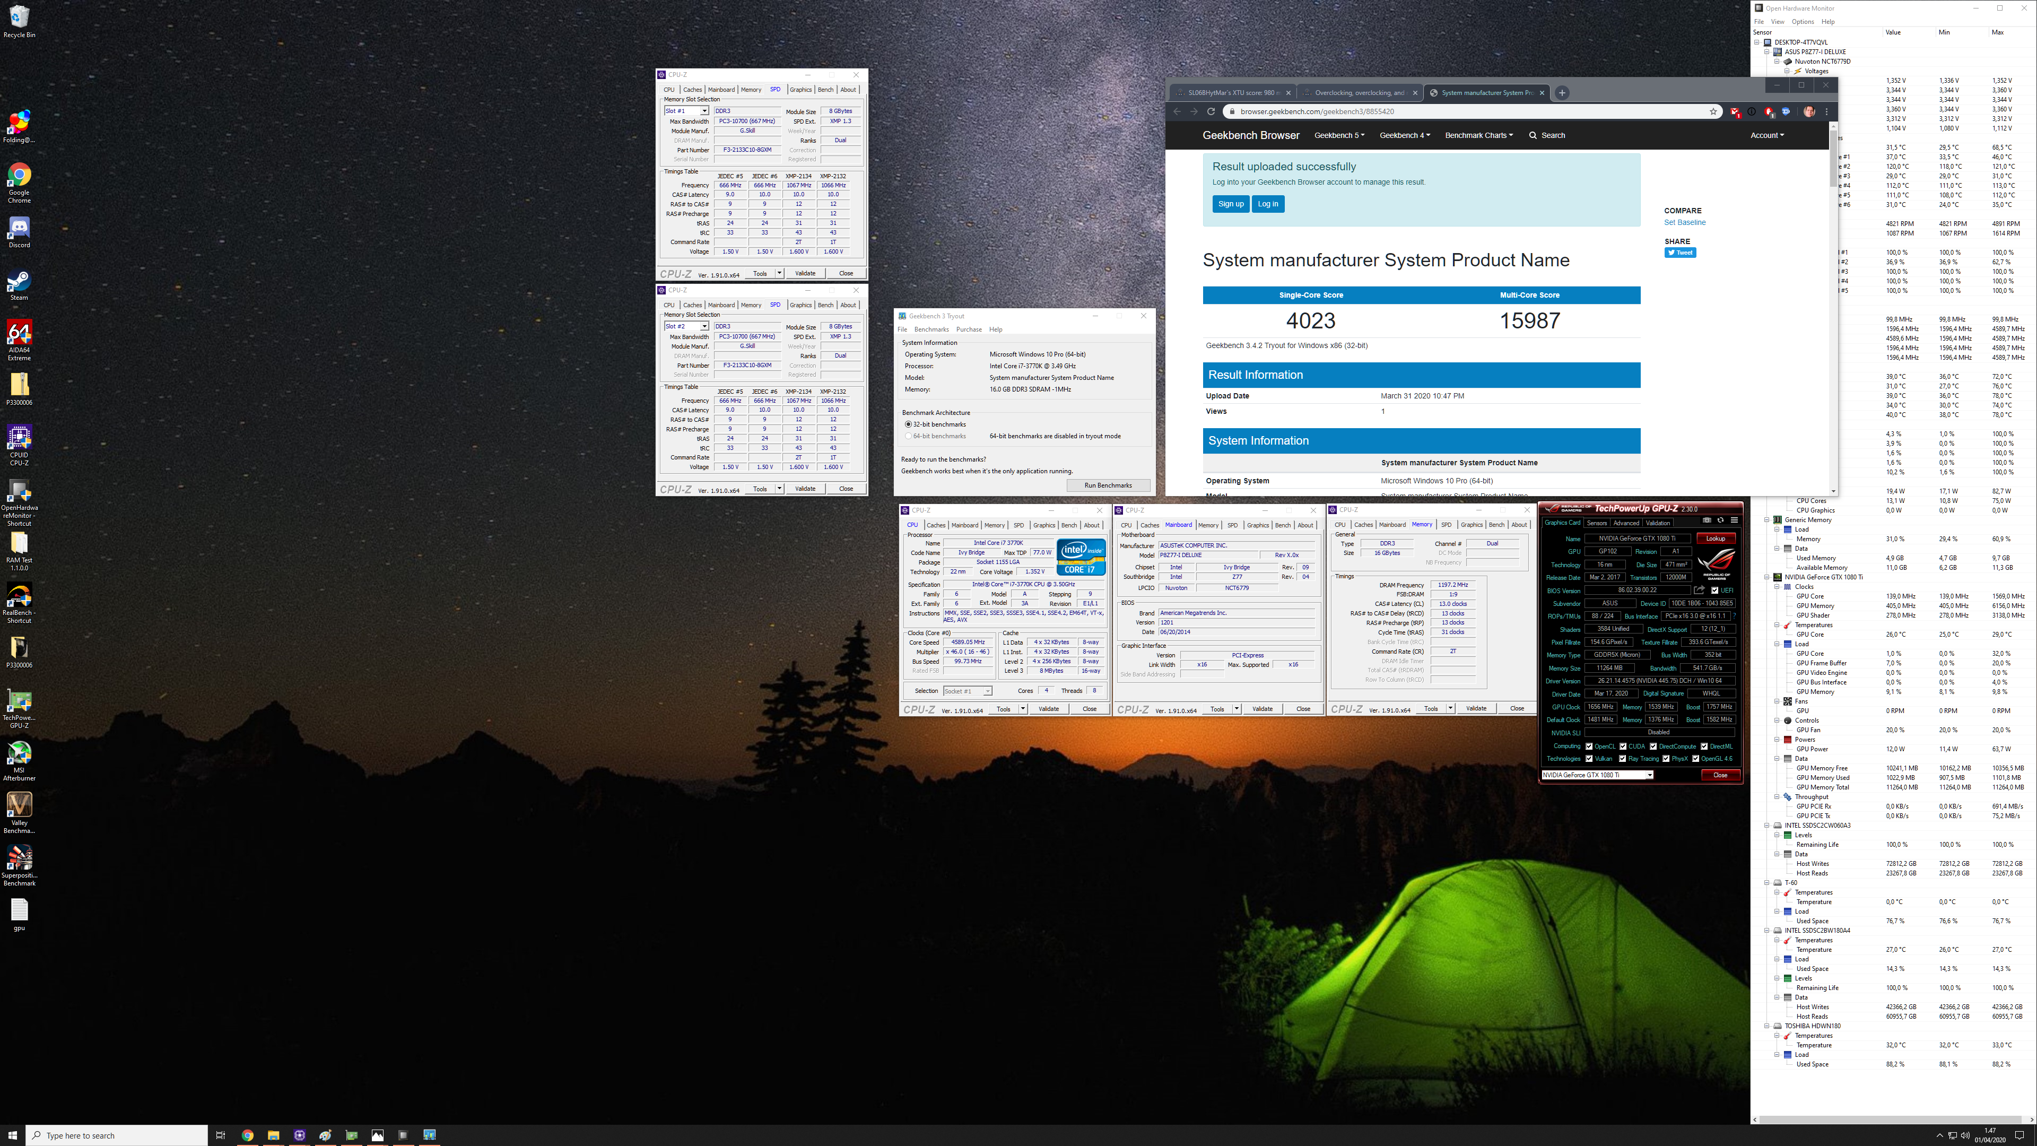Open the Slot #1 memory slot dropdown

[686, 111]
